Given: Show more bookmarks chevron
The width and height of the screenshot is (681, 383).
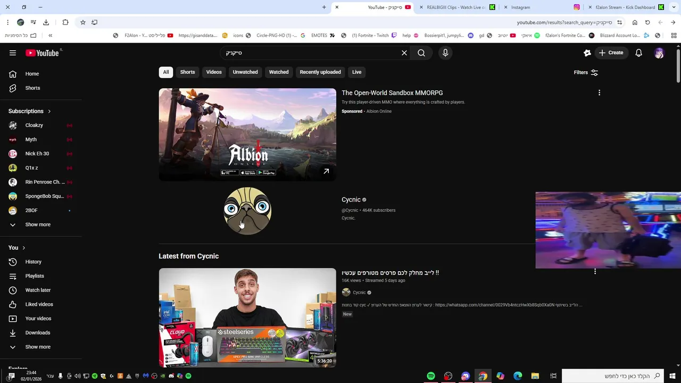Looking at the screenshot, I should coord(50,36).
